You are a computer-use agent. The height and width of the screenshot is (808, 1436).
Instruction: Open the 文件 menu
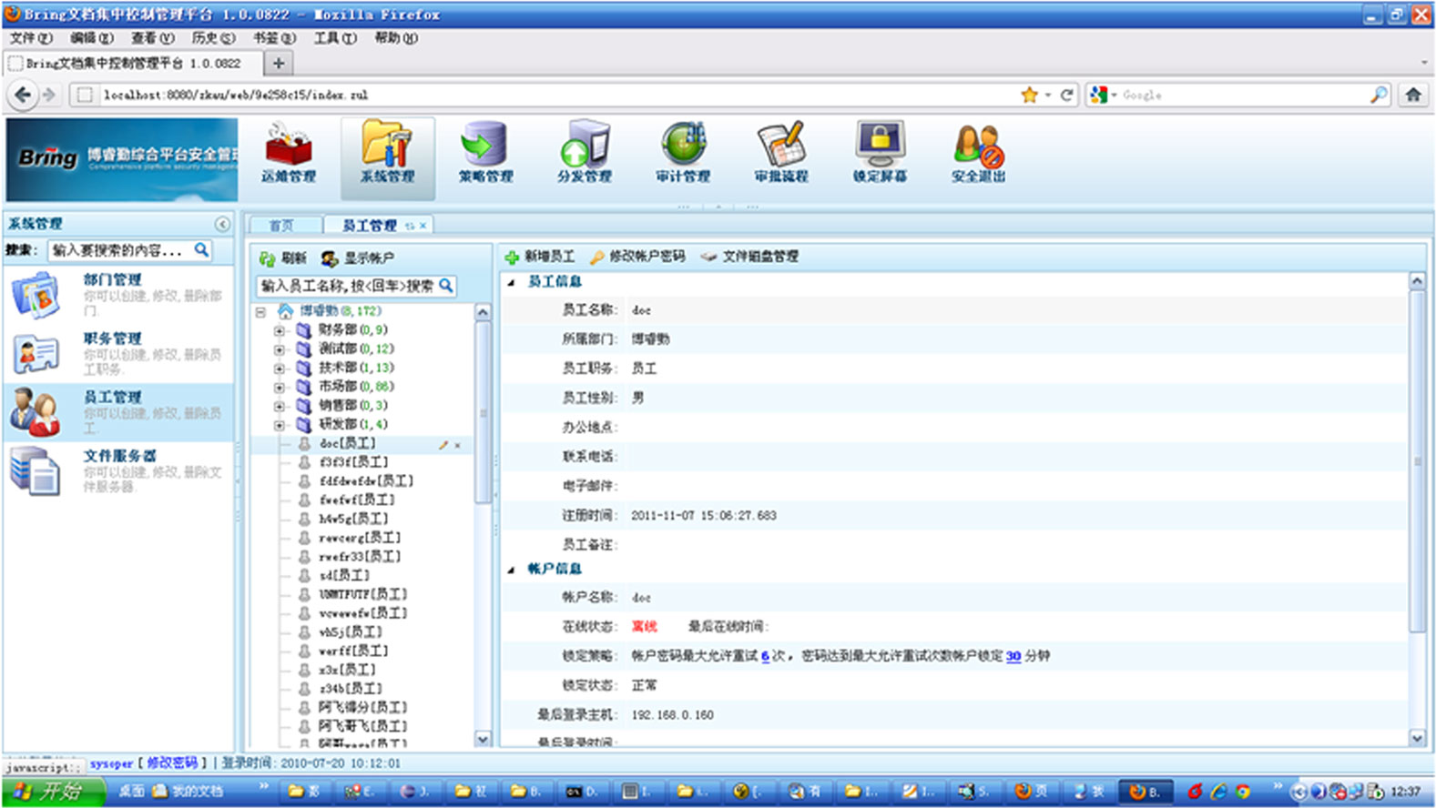pos(31,38)
